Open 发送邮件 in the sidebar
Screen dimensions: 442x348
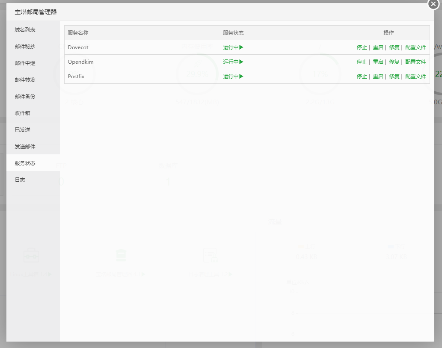33,146
